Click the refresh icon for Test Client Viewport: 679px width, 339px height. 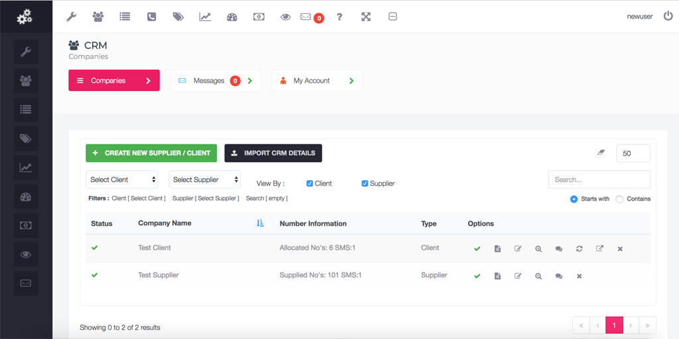point(579,249)
